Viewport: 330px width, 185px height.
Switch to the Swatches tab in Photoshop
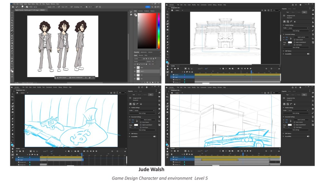coord(141,11)
